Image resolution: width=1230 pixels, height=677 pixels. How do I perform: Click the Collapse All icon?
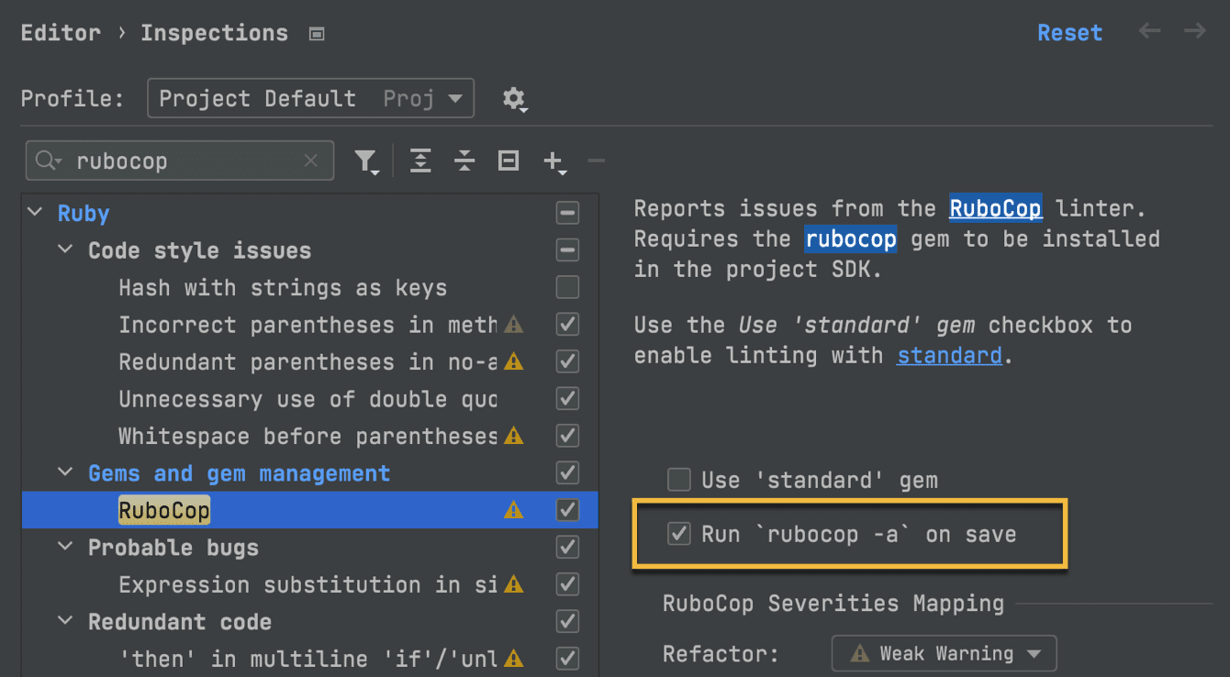(464, 161)
